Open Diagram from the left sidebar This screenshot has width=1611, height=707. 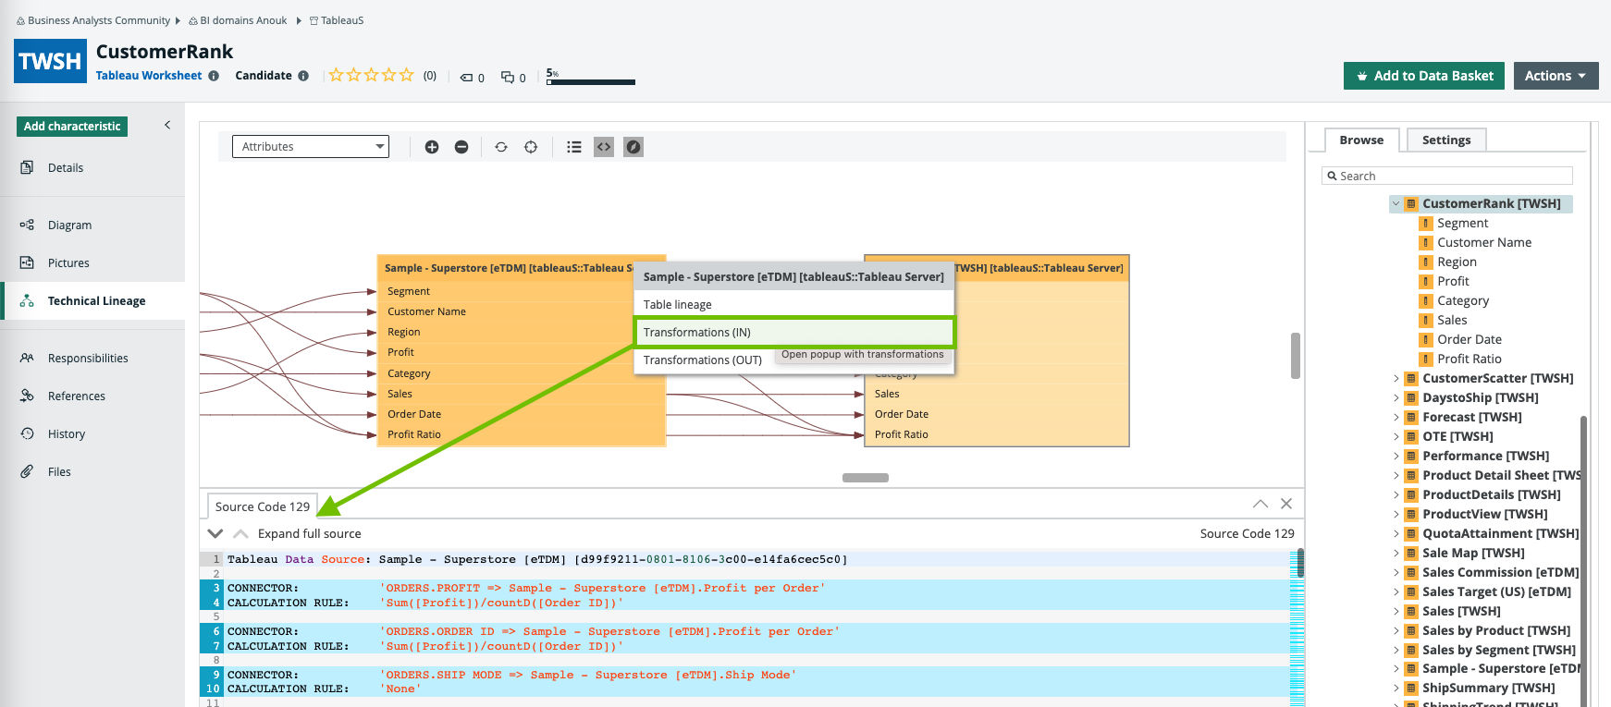point(69,225)
